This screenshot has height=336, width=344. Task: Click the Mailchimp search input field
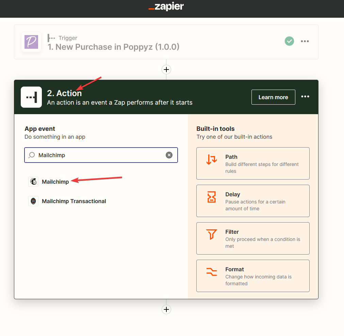click(x=99, y=155)
